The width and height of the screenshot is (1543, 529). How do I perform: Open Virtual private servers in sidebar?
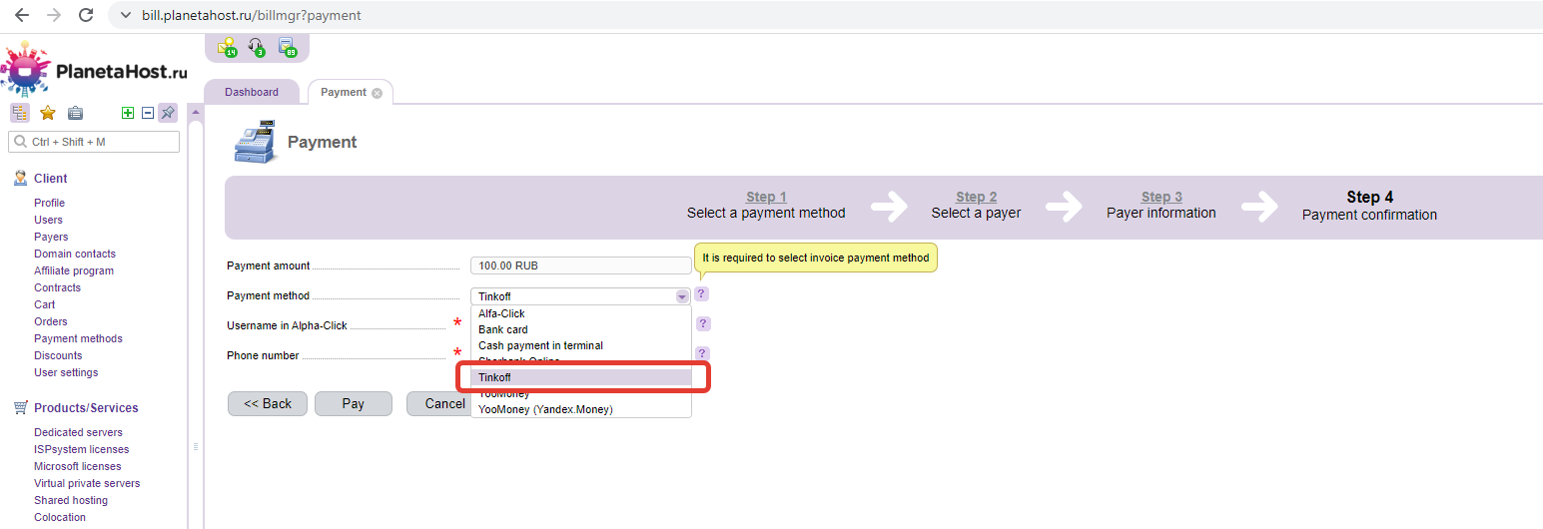pos(87,483)
